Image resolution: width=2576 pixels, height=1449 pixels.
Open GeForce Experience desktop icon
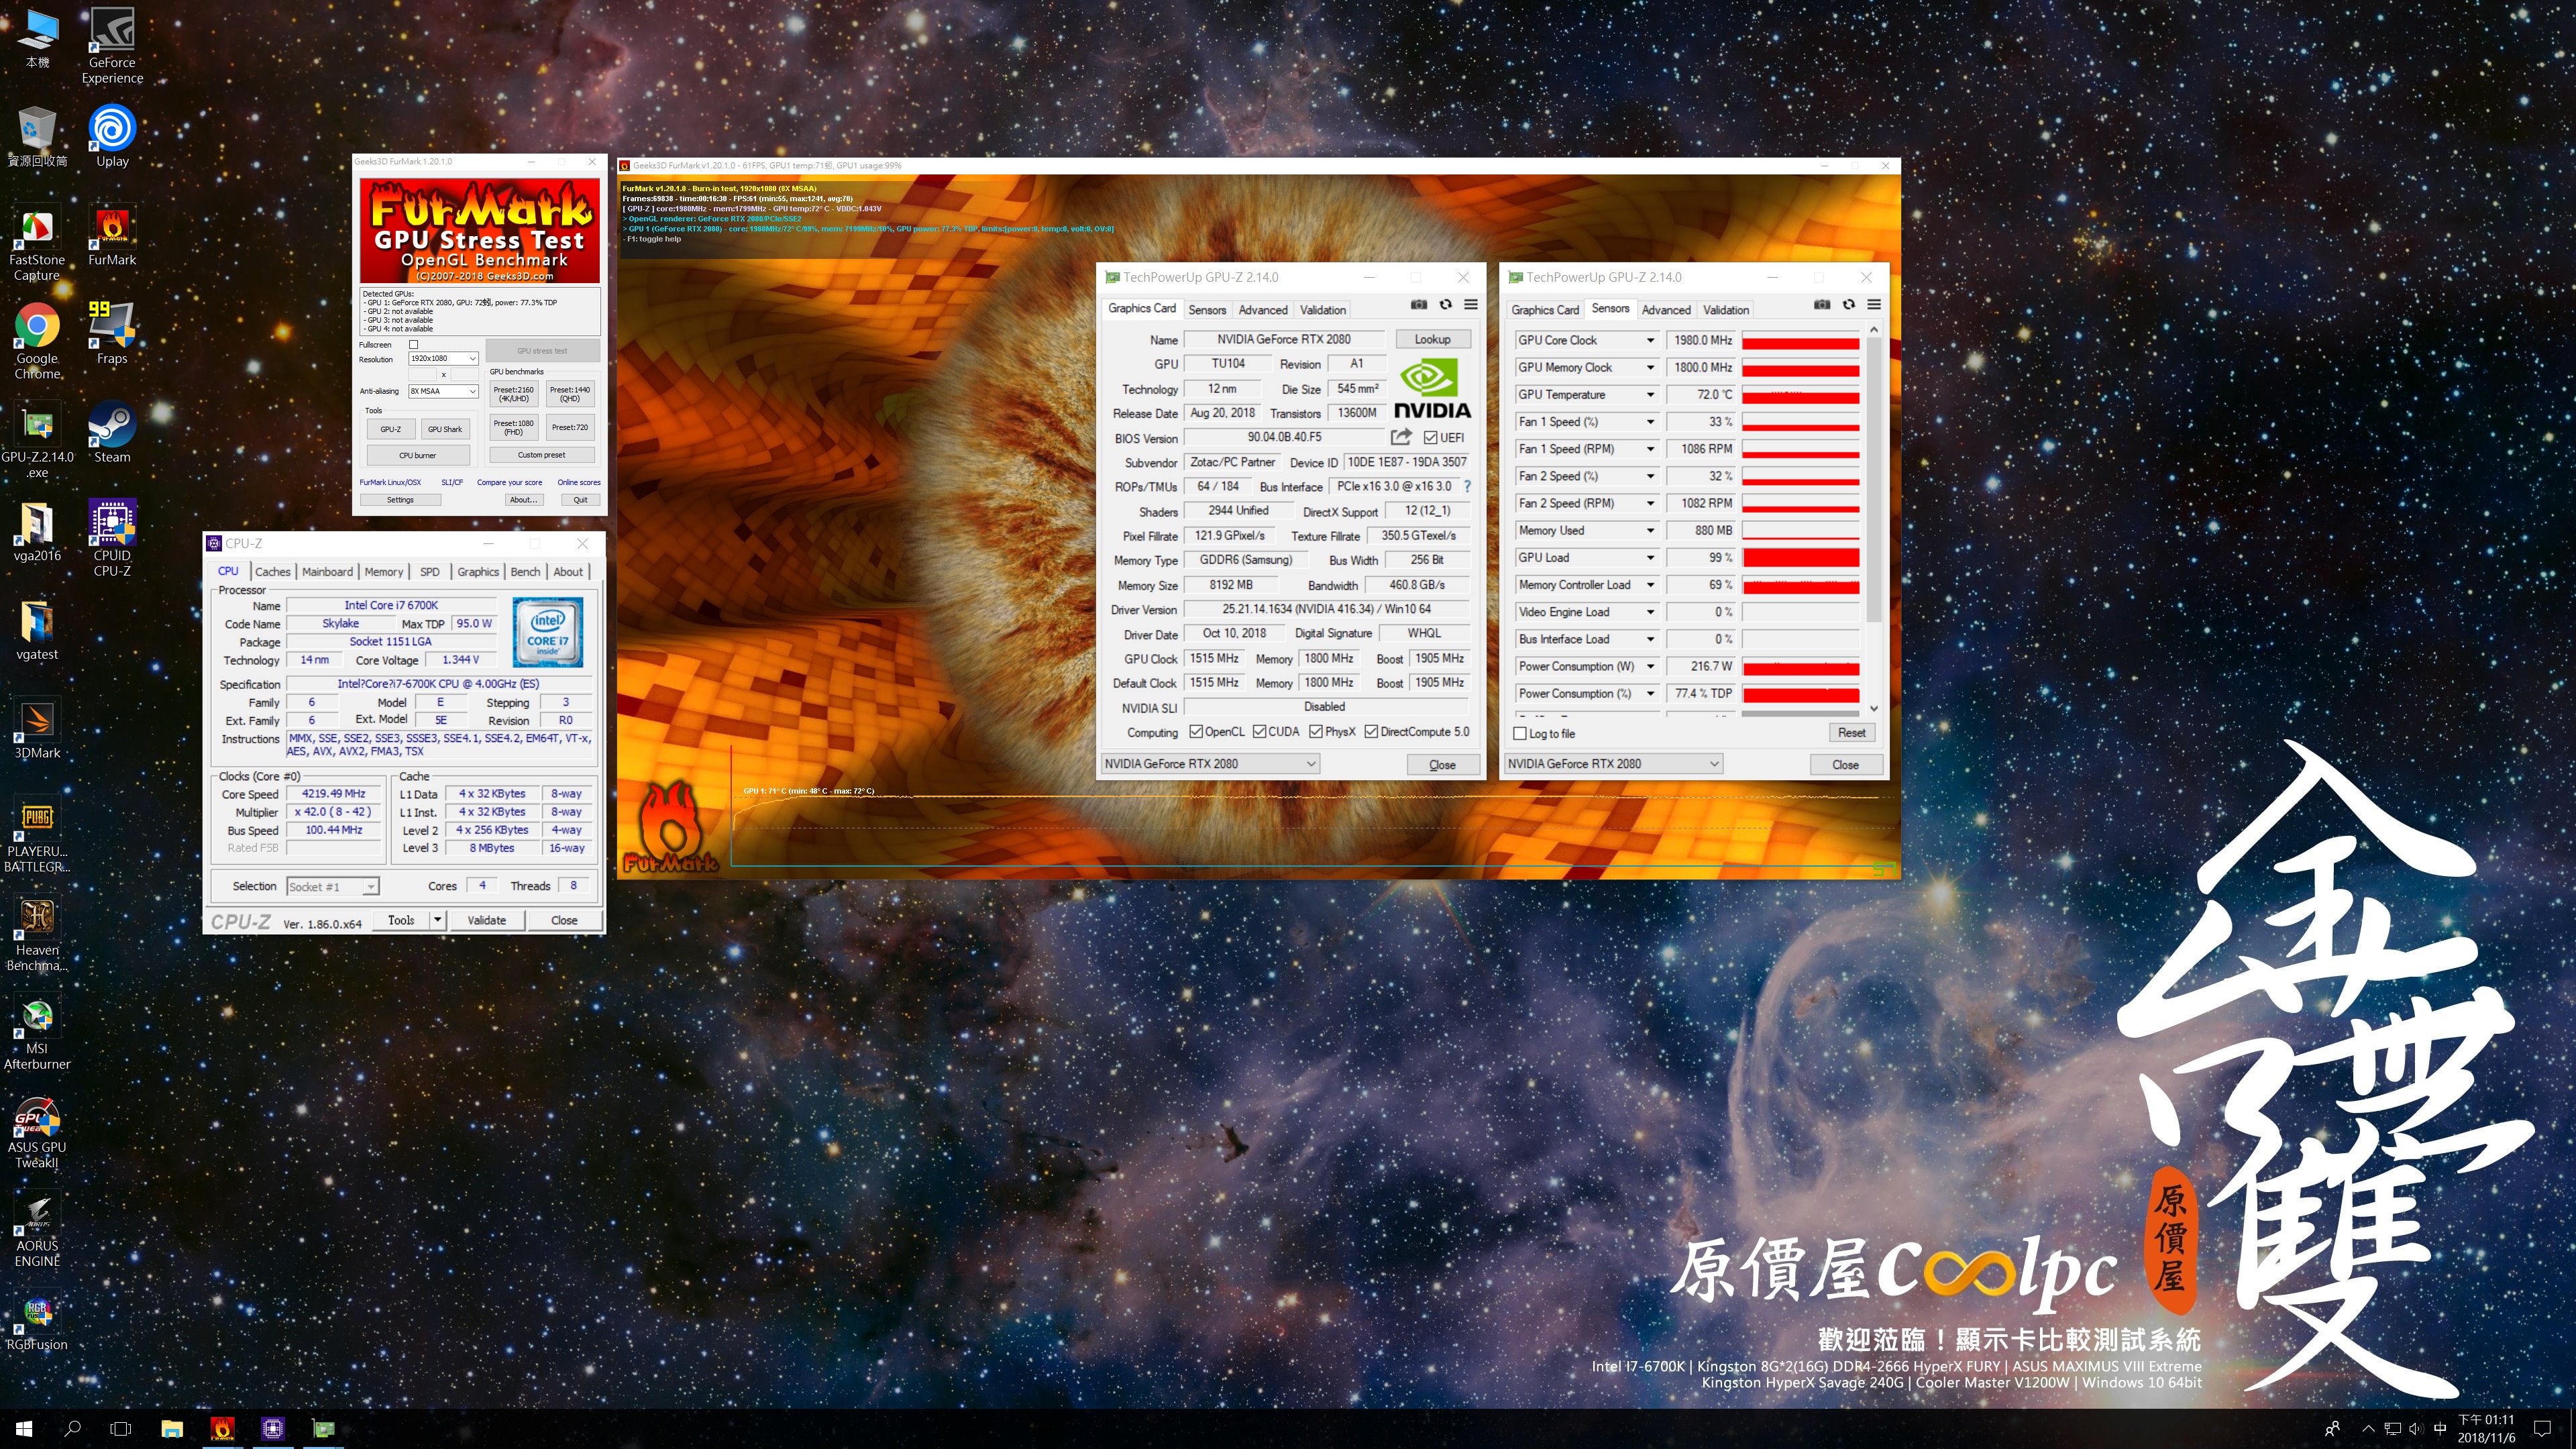pos(112,46)
